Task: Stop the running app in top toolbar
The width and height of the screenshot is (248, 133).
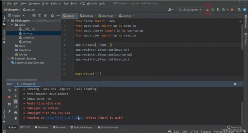Action: pyautogui.click(x=232, y=10)
